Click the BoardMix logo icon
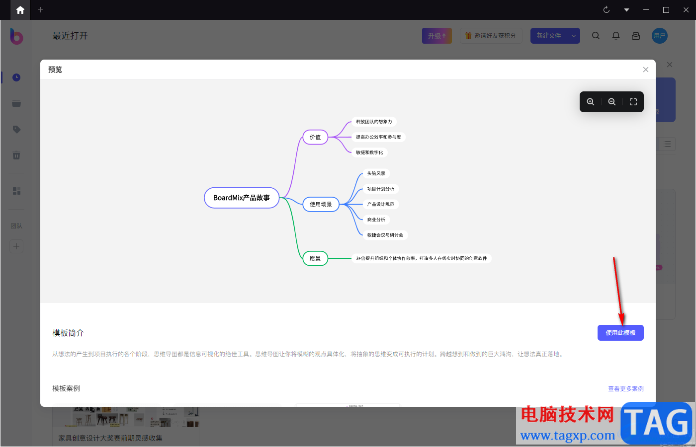The width and height of the screenshot is (696, 447). (x=16, y=36)
